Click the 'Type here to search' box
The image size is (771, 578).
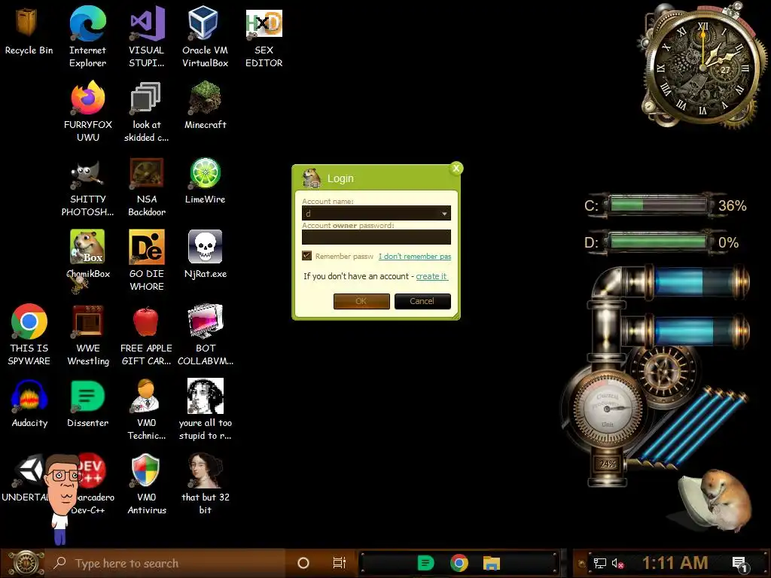coord(165,563)
